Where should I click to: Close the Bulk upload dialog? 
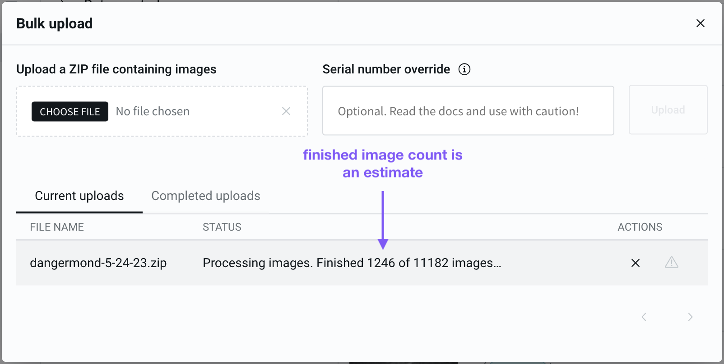tap(700, 23)
